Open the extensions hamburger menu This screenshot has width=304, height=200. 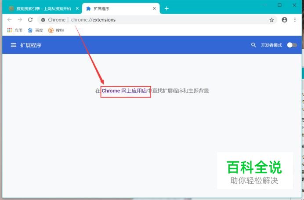[x=13, y=45]
